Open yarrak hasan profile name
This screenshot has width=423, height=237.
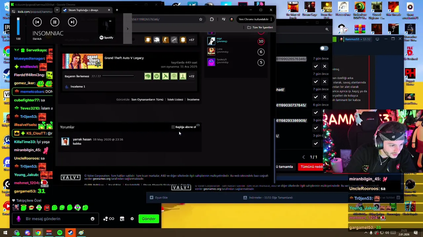(x=82, y=139)
